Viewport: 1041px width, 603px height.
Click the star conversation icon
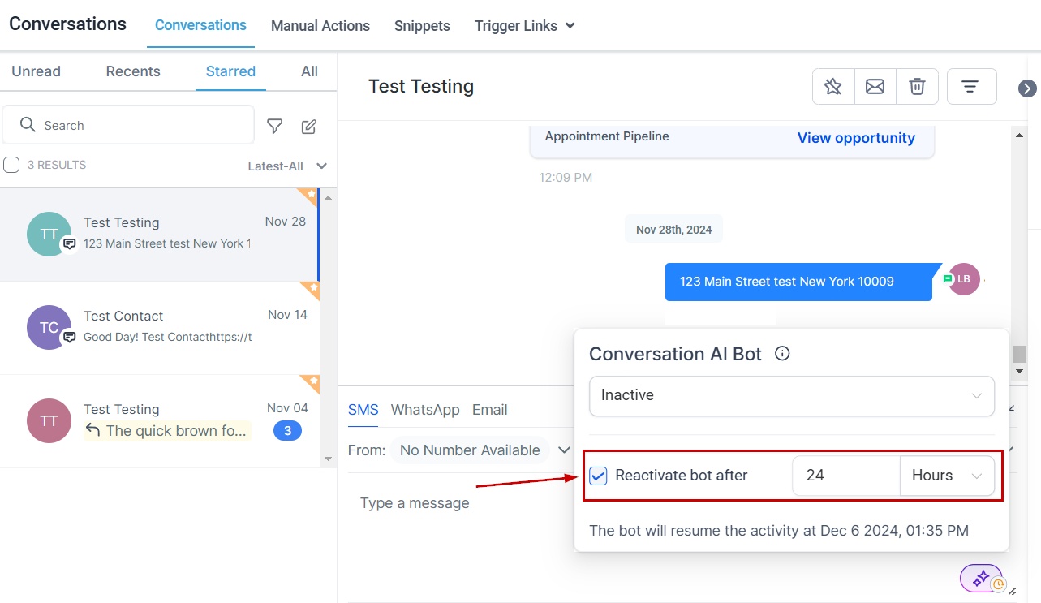tap(832, 87)
